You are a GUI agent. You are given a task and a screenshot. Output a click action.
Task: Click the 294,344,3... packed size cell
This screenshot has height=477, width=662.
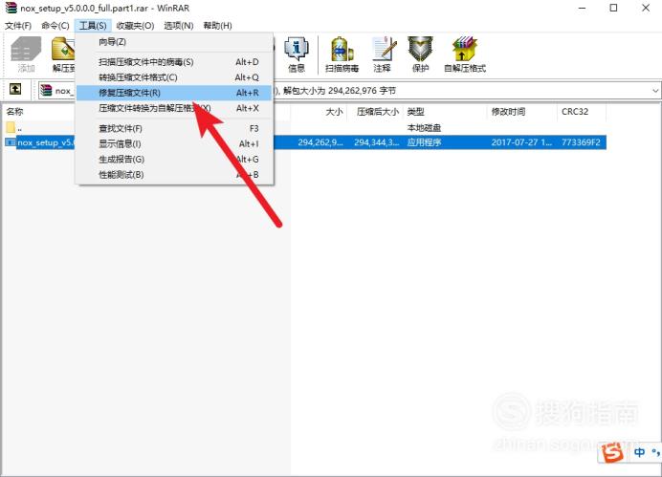(x=377, y=142)
